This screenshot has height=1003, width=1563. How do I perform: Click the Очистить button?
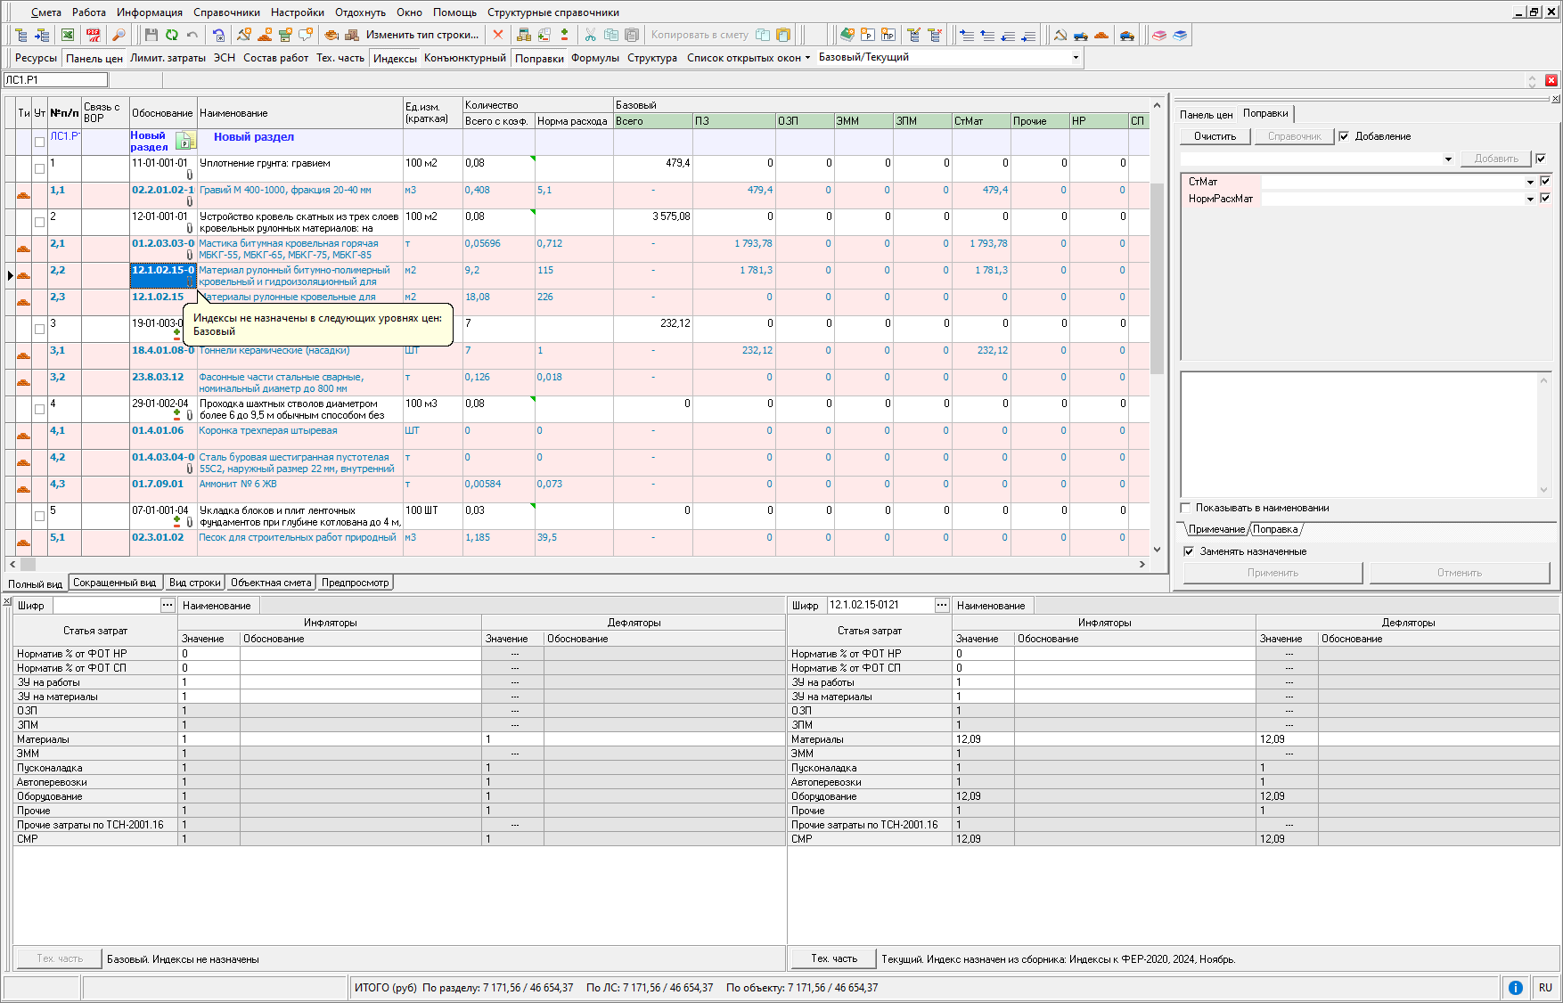(x=1215, y=136)
